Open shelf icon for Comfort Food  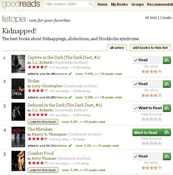(x=167, y=157)
